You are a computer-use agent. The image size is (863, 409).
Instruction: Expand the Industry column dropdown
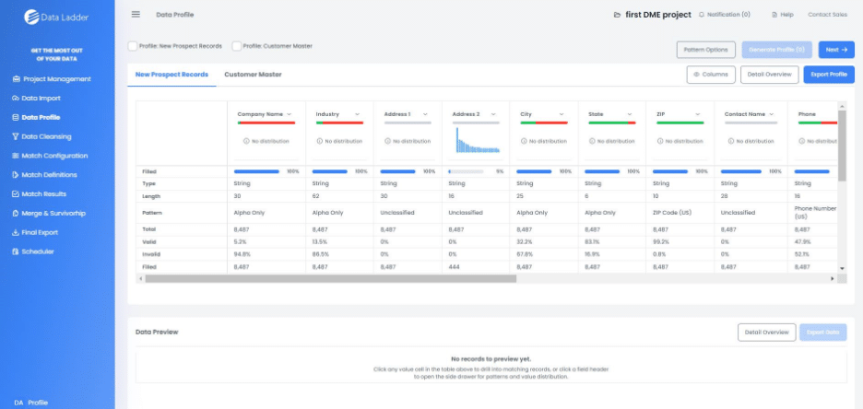pos(357,114)
